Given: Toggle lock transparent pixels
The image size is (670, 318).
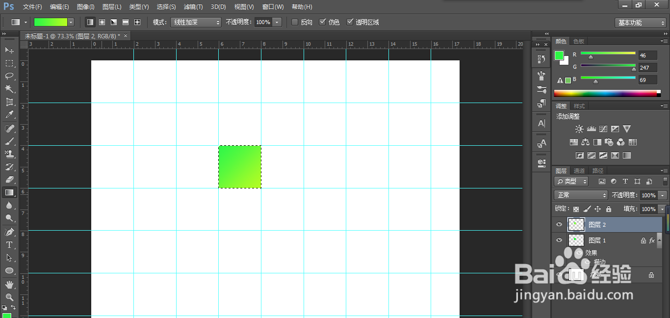Looking at the screenshot, I should coord(576,209).
